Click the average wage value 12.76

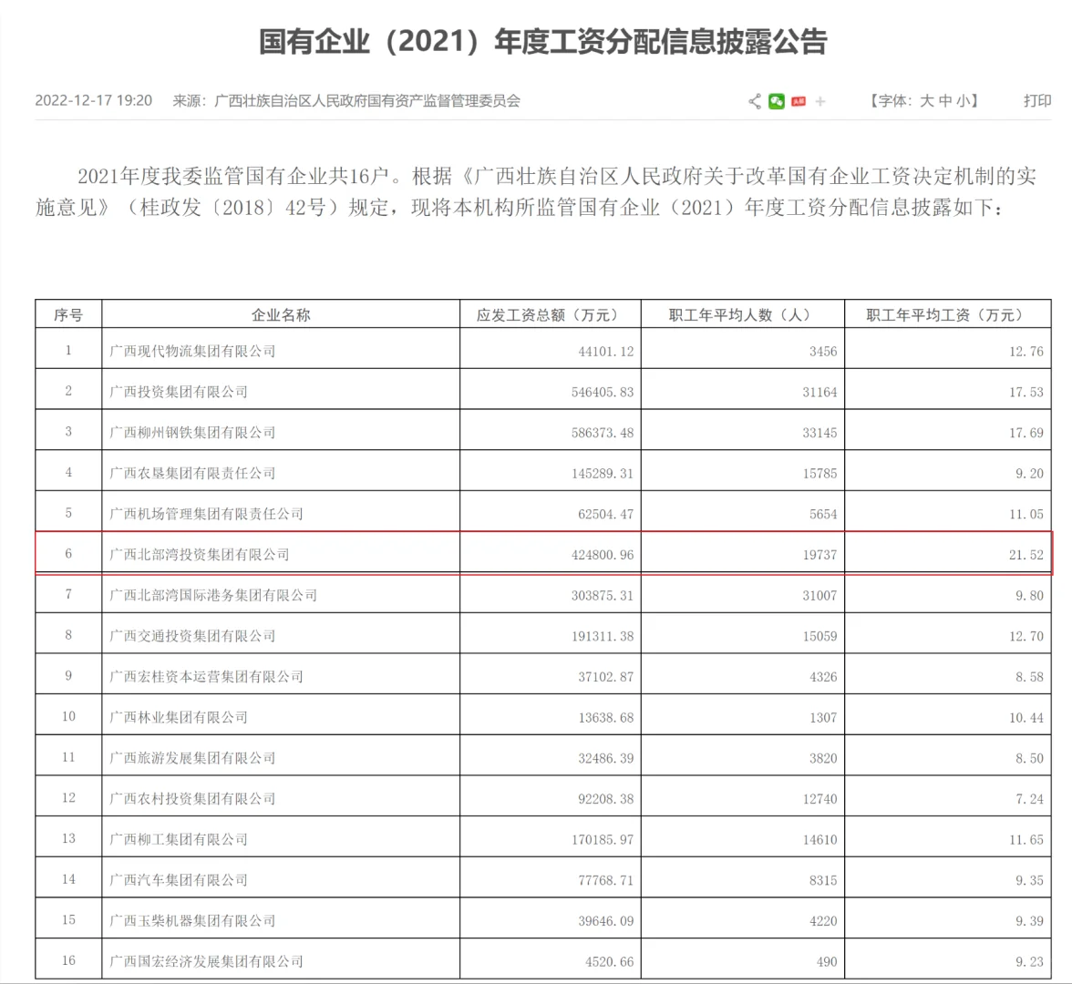(1026, 352)
